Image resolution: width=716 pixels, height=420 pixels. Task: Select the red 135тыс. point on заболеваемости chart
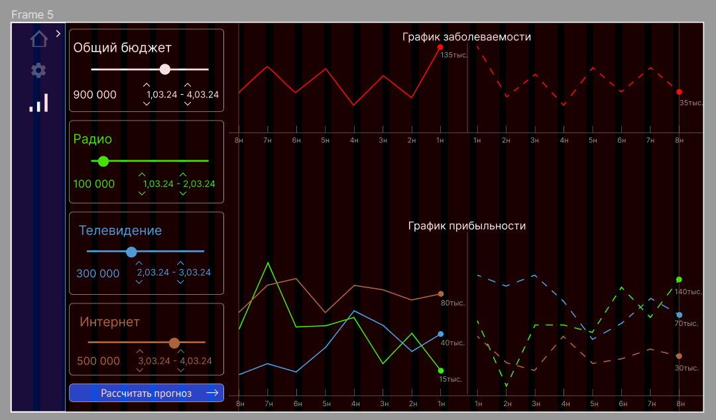(x=440, y=47)
